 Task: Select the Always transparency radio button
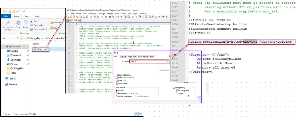(x=177, y=93)
